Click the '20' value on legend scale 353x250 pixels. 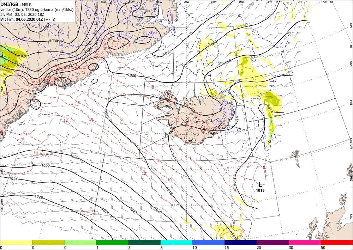259,248
